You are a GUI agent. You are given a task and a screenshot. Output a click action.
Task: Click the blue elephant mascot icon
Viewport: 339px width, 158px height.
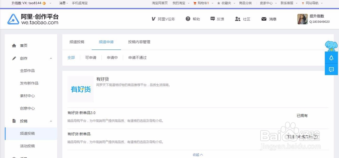coord(331,46)
